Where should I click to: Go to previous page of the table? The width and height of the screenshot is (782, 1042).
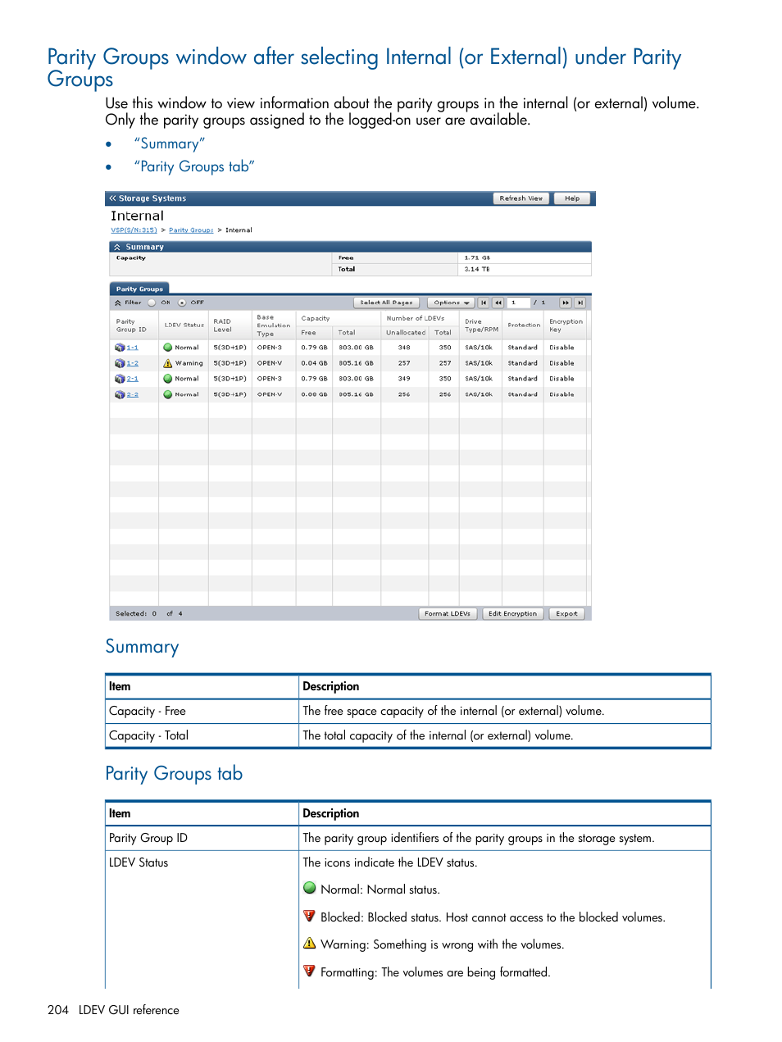[x=498, y=303]
